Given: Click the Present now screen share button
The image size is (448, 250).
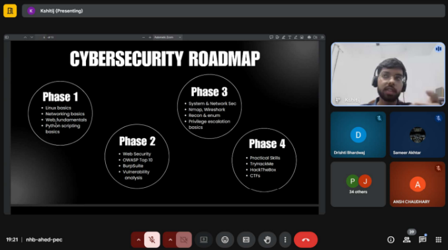Looking at the screenshot, I should coord(204,239).
